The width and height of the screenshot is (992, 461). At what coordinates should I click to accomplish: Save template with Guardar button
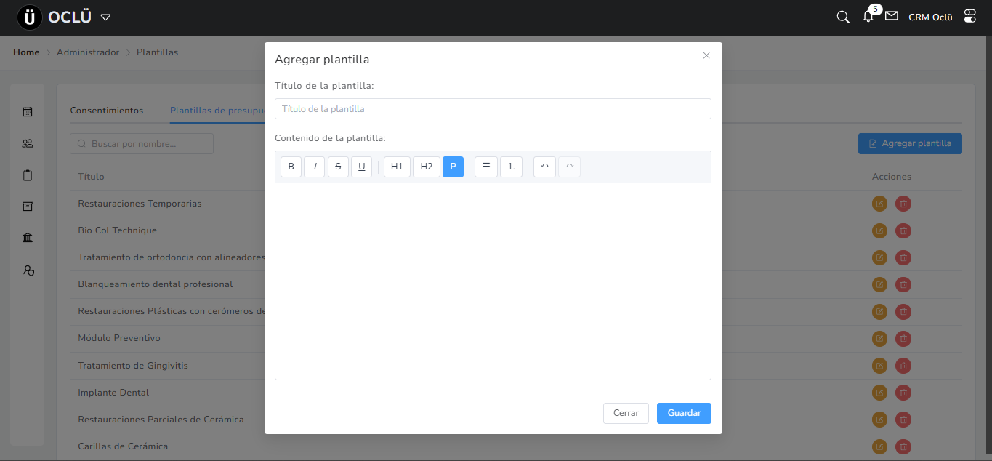(x=684, y=413)
